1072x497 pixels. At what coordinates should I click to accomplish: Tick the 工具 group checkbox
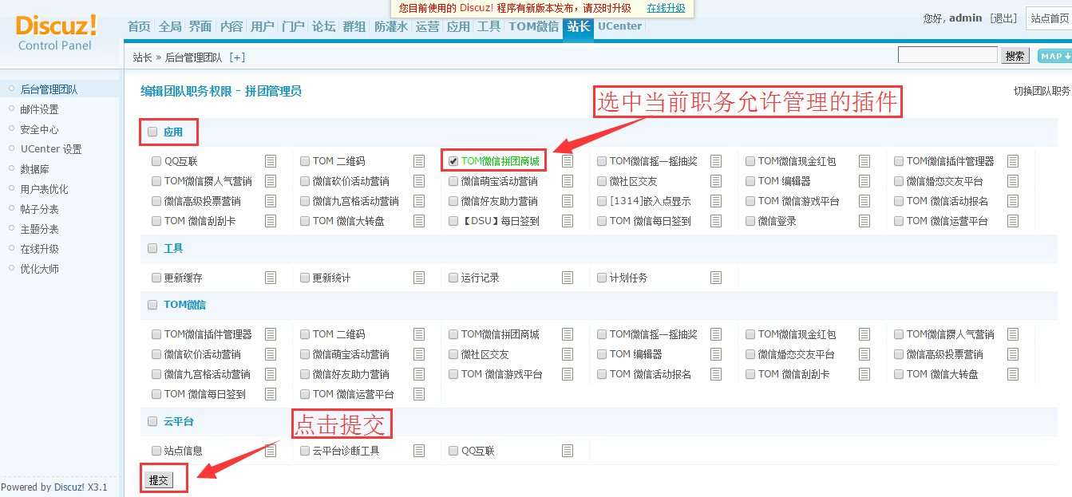tap(152, 248)
